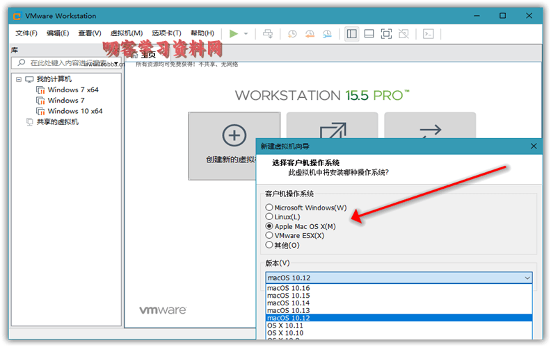The image size is (551, 347).
Task: Click the send Ctrl+Alt+Del toolbar icon
Action: point(268,33)
